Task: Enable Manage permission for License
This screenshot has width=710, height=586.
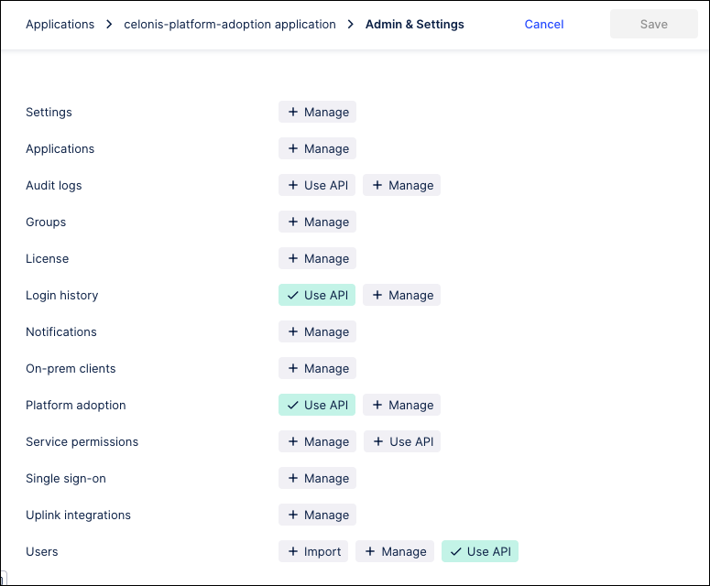Action: click(x=317, y=258)
